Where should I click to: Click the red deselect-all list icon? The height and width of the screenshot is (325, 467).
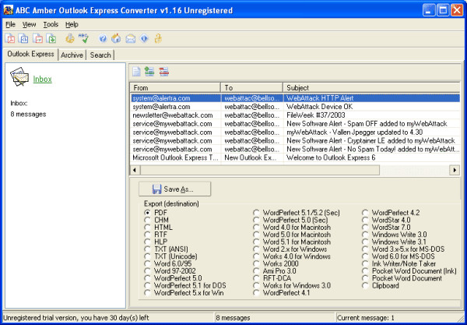pyautogui.click(x=163, y=71)
